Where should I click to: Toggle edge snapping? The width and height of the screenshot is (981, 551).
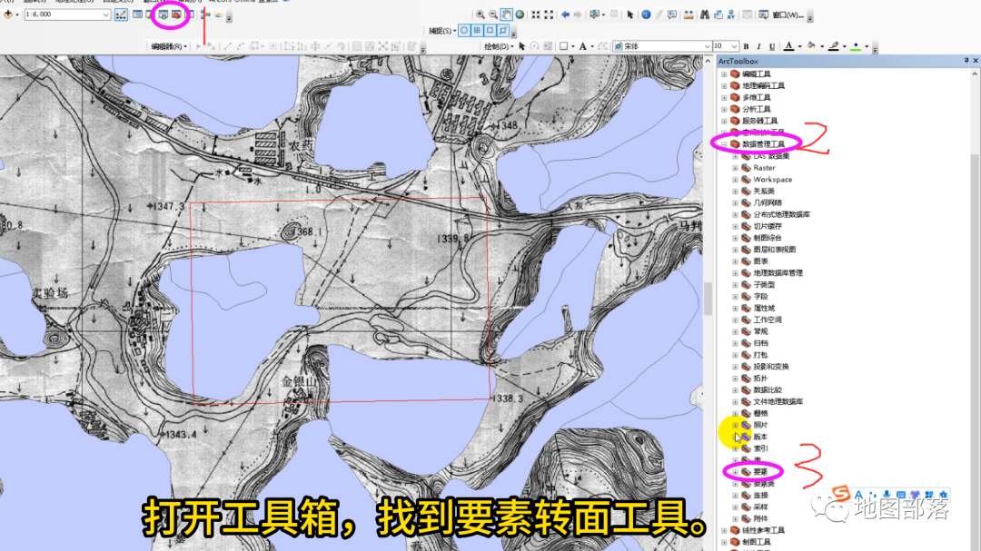tap(503, 30)
